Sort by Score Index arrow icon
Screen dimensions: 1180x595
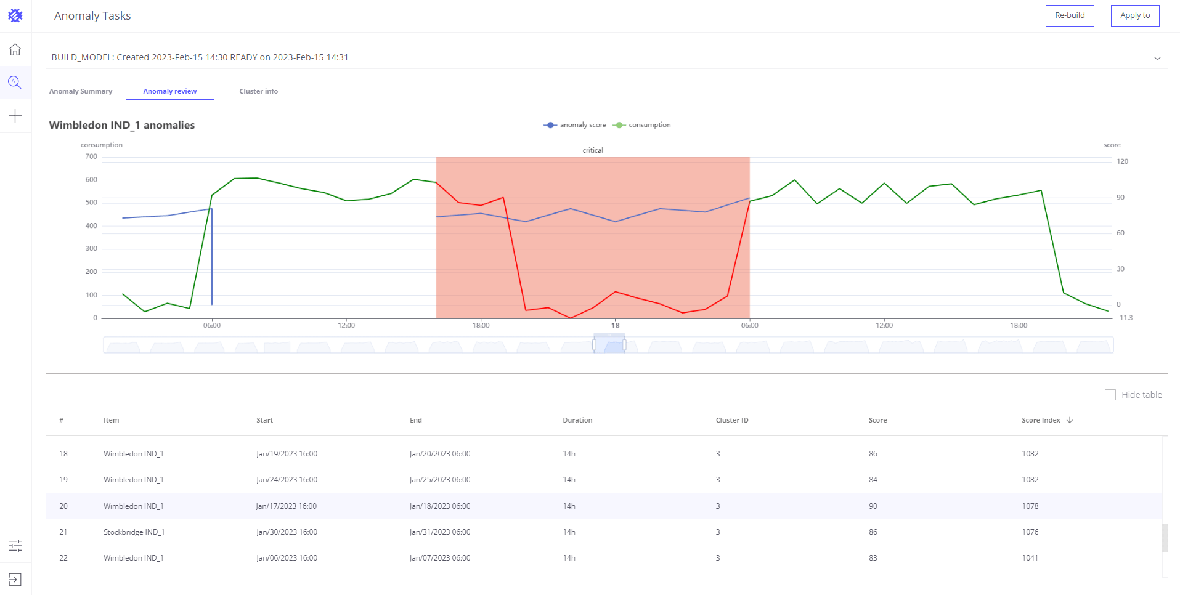coord(1070,420)
